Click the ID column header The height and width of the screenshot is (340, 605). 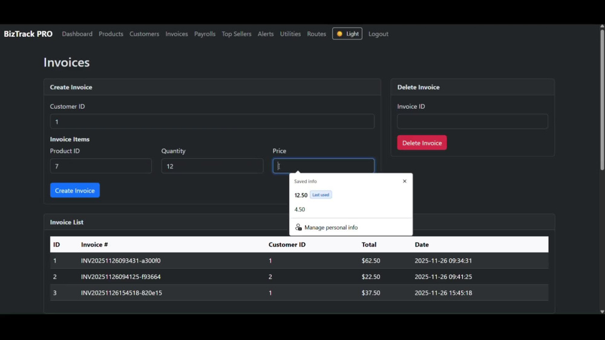click(56, 245)
